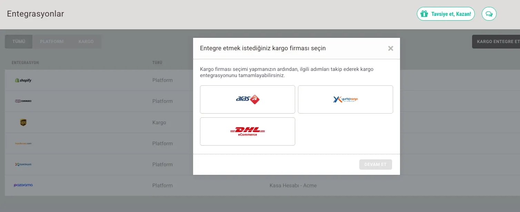Open the Kasa Hesabı - Acme entry

[293, 185]
